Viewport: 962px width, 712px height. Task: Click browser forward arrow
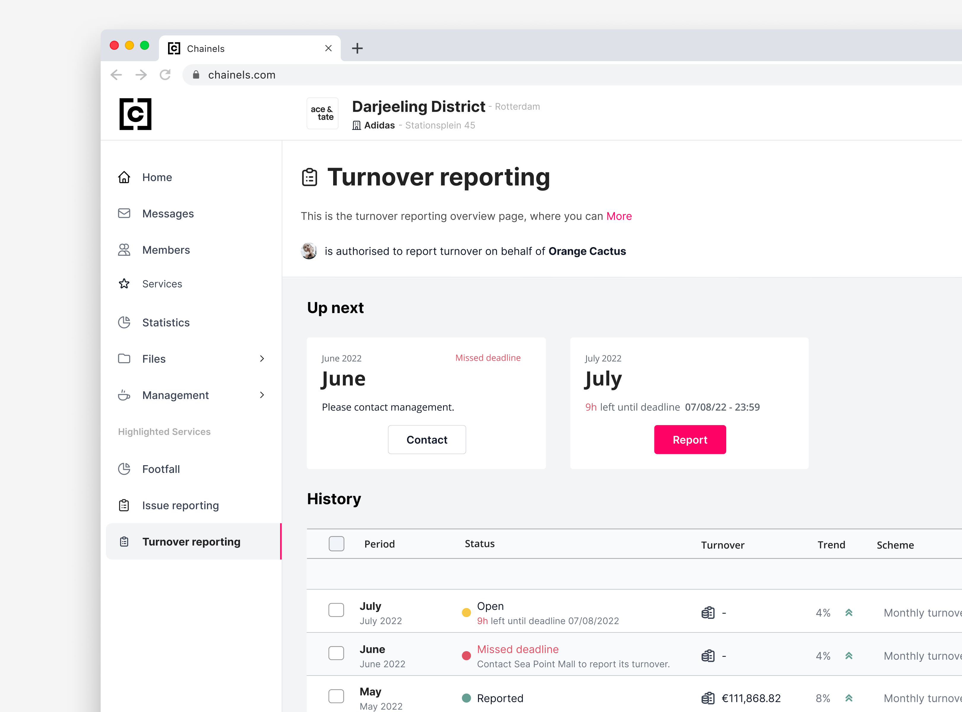click(141, 74)
